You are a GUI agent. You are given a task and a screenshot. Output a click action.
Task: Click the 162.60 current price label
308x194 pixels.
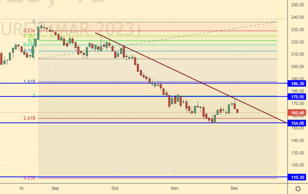click(x=297, y=112)
